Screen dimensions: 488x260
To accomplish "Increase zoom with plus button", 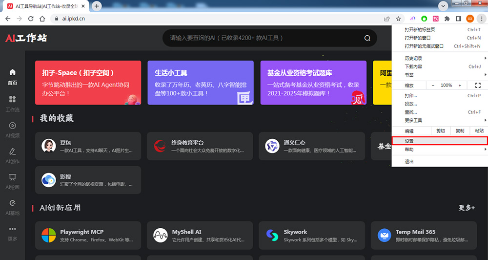I will (x=460, y=85).
